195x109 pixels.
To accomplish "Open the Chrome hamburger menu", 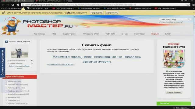I will [193, 5].
